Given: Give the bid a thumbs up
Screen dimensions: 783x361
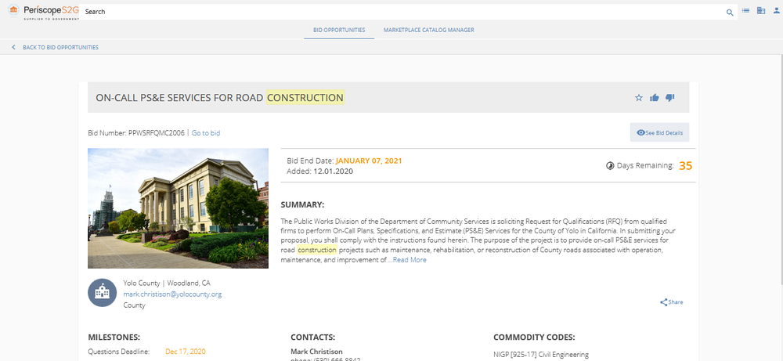Looking at the screenshot, I should [x=654, y=98].
